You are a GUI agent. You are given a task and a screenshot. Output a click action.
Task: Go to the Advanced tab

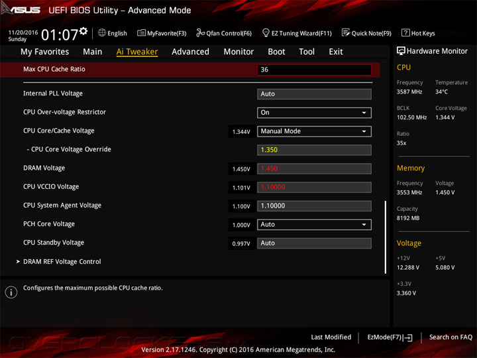pos(190,52)
